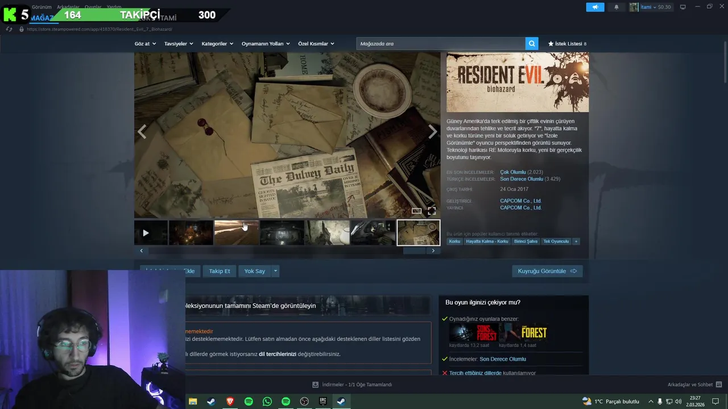Click the volume speaker tray icon
728x409 pixels.
click(679, 401)
